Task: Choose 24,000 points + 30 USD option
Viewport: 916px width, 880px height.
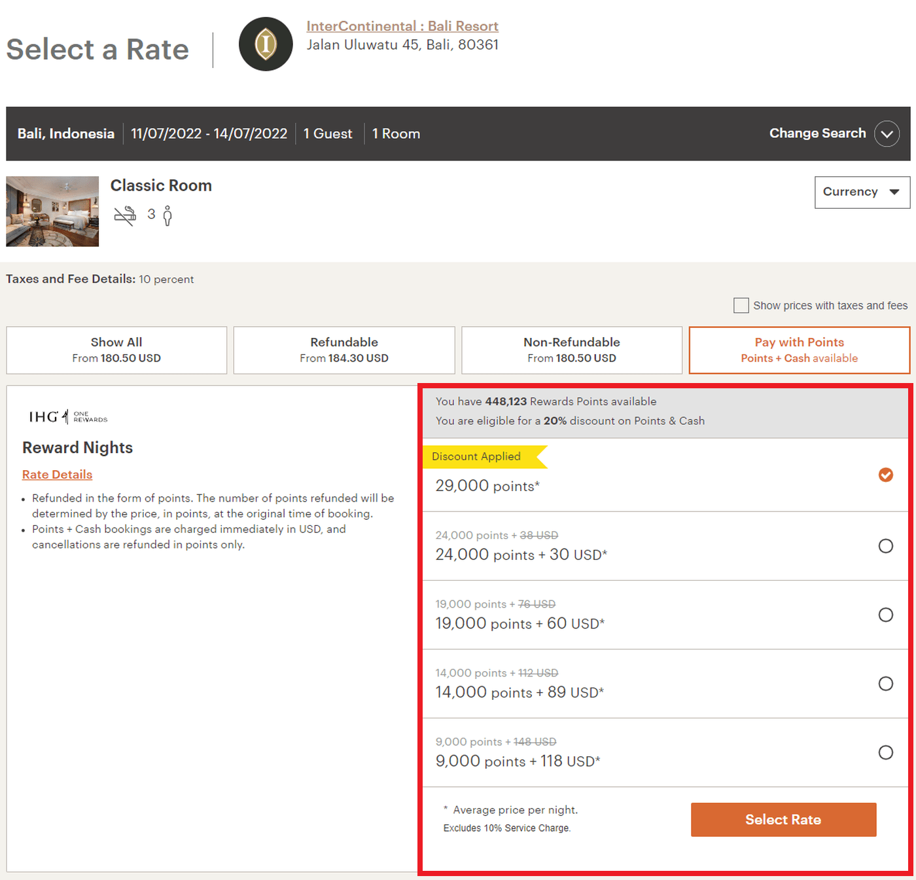Action: [x=886, y=546]
